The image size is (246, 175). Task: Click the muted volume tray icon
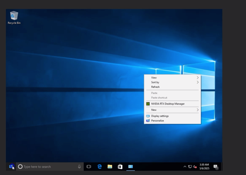tap(195, 167)
